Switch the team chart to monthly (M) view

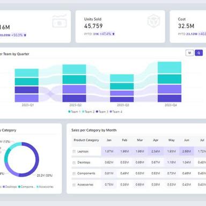(189, 53)
